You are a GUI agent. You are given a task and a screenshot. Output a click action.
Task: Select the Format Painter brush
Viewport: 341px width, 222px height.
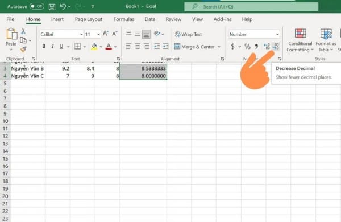pos(23,50)
